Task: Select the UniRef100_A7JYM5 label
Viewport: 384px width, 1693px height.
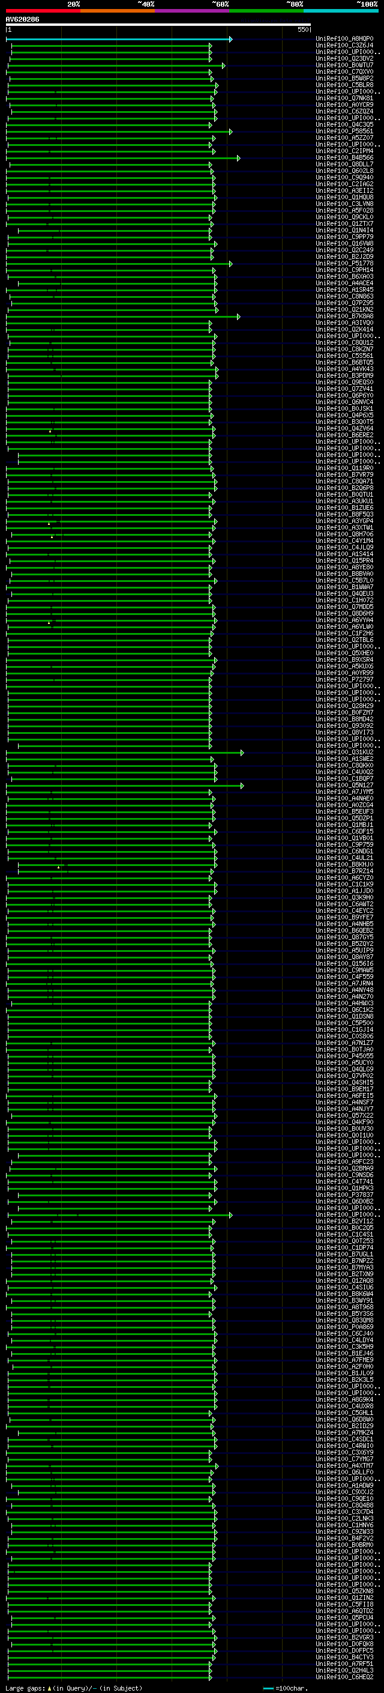Action: (x=344, y=792)
